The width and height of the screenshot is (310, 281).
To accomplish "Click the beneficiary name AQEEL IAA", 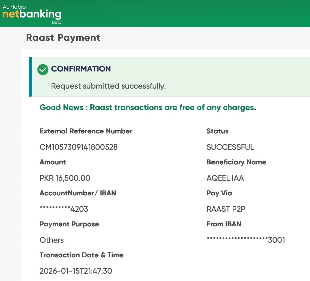I will coord(225,178).
